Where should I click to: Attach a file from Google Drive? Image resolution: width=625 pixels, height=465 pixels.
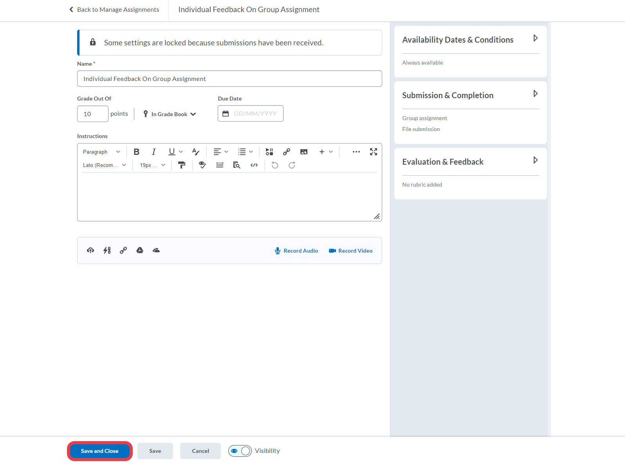(140, 250)
